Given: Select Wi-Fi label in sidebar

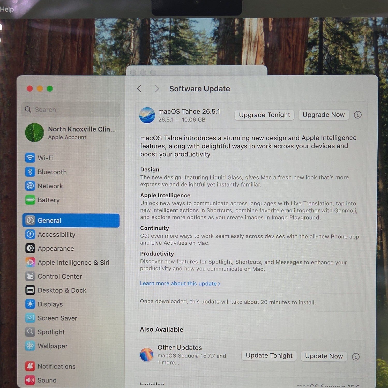Looking at the screenshot, I should point(46,158).
